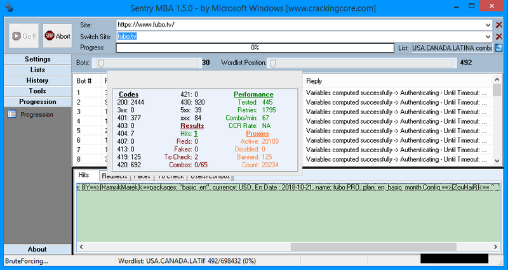
Task: Expand the Site URL dropdown
Action: pyautogui.click(x=488, y=25)
